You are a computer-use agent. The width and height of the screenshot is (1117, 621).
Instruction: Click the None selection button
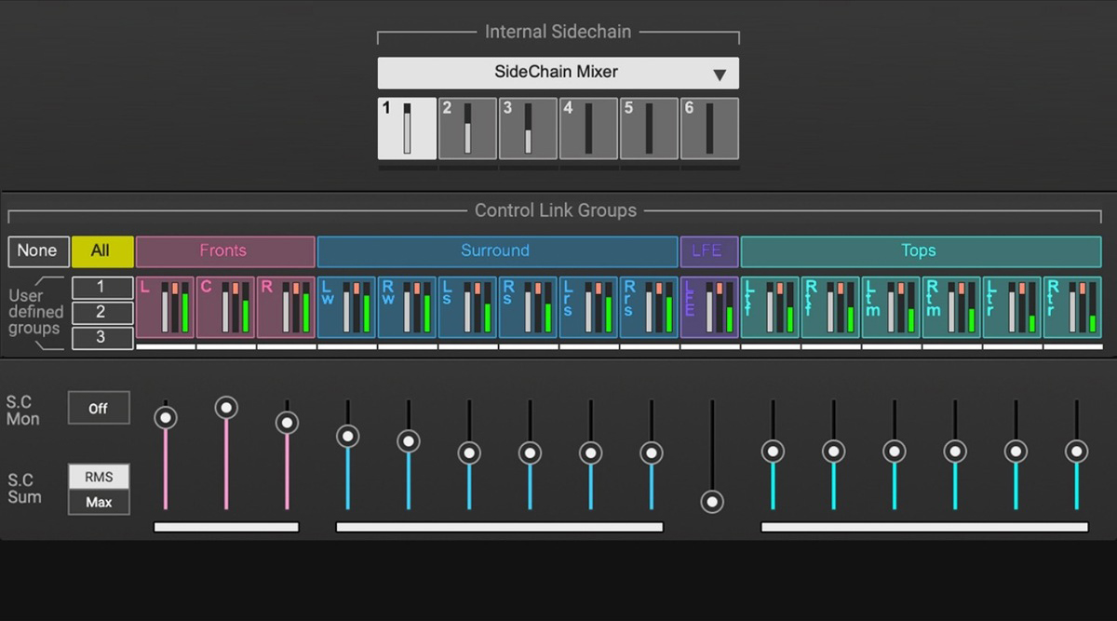37,250
